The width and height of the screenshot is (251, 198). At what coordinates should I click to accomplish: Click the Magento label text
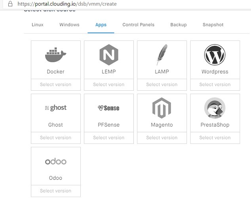(x=162, y=125)
